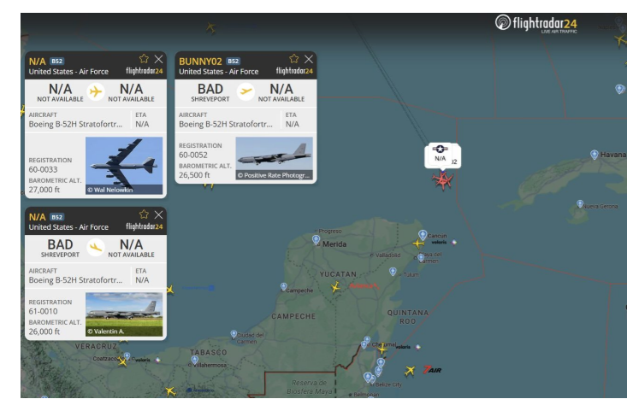
Task: Open Flightradar24 logo at top right
Action: (535, 23)
